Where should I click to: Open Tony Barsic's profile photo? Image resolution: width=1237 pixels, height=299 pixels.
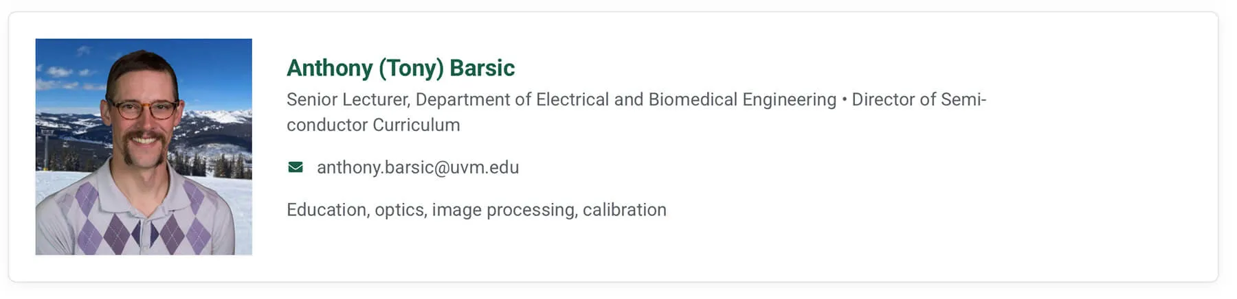(x=144, y=147)
